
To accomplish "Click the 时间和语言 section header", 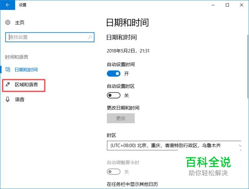I will coord(17,57).
